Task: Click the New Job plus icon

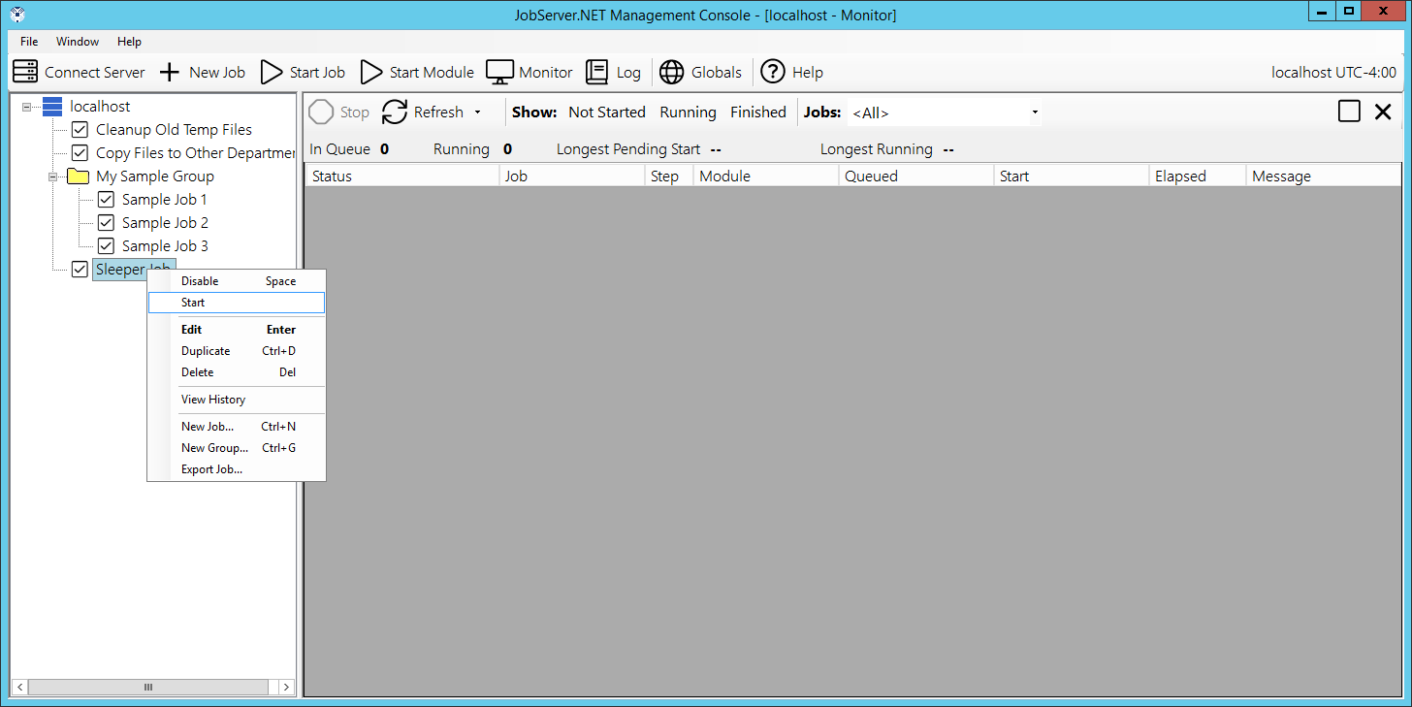Action: [x=170, y=72]
